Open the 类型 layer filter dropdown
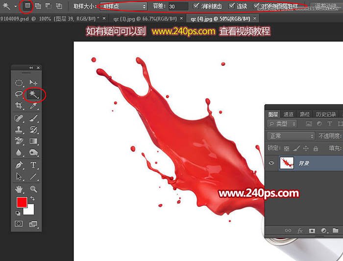 click(282, 124)
